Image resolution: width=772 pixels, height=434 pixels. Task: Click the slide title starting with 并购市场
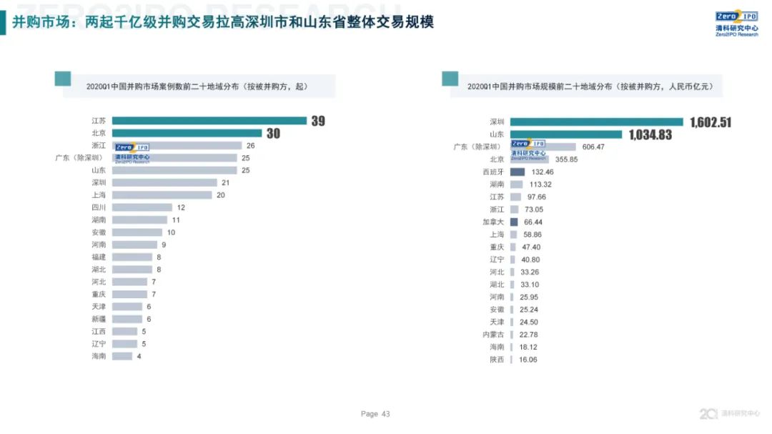coord(223,23)
